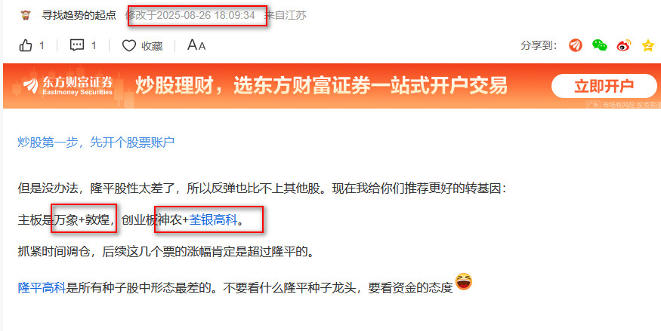
Task: Click the Eastmoney Securities banner logo
Action: click(68, 86)
